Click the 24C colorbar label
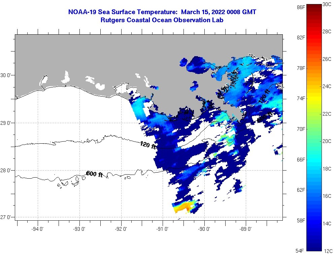 coord(327,86)
